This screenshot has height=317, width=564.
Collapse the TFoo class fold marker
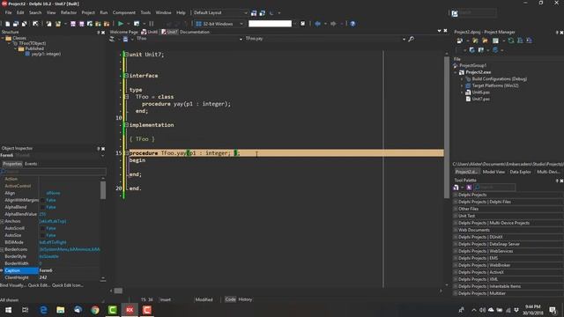pos(126,97)
